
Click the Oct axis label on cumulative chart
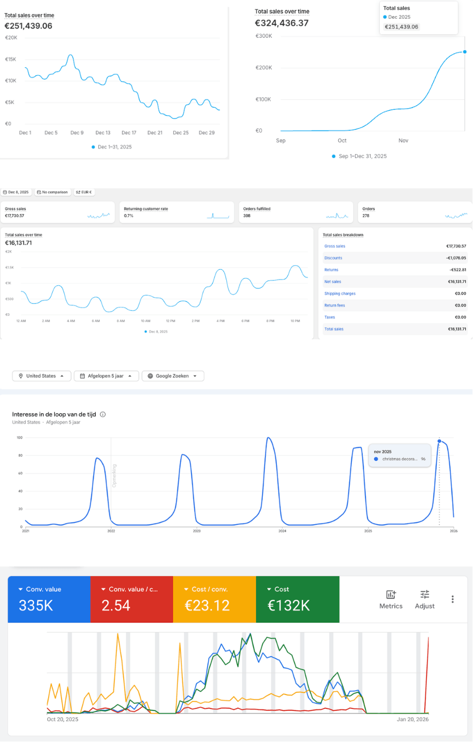point(342,141)
